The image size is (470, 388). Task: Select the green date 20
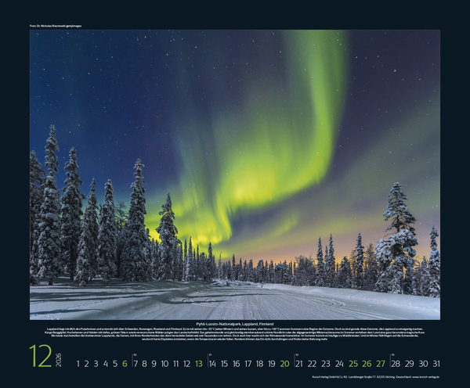click(x=284, y=364)
